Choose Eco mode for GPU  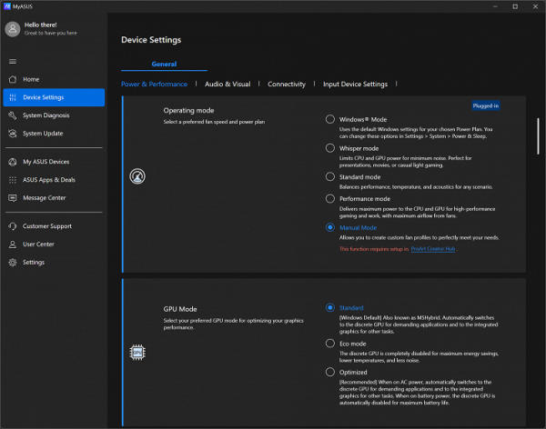click(x=330, y=344)
